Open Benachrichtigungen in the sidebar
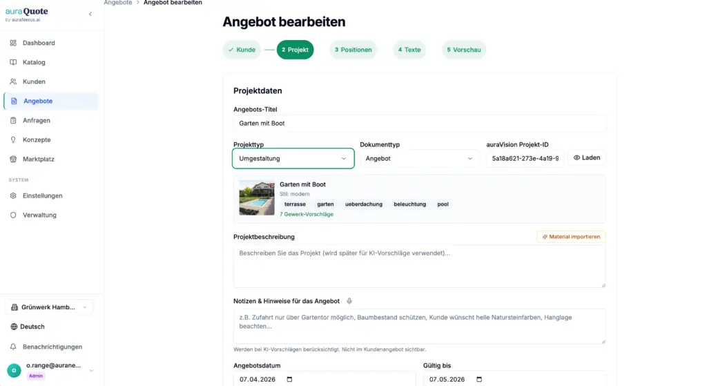Viewport: 707px width, 386px height. (50, 347)
